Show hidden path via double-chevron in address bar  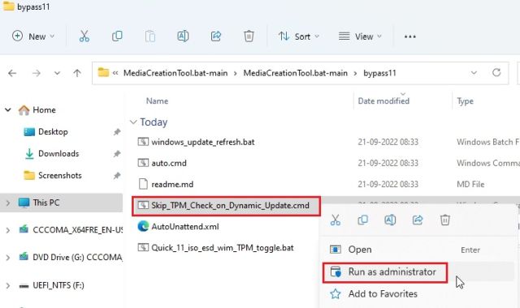(x=115, y=73)
